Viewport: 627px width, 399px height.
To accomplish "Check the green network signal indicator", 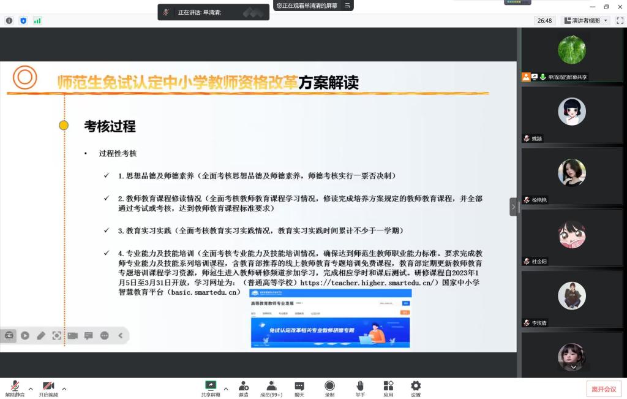I will [37, 20].
